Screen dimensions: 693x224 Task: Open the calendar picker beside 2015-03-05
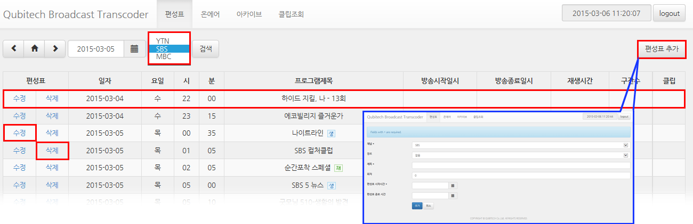(134, 48)
